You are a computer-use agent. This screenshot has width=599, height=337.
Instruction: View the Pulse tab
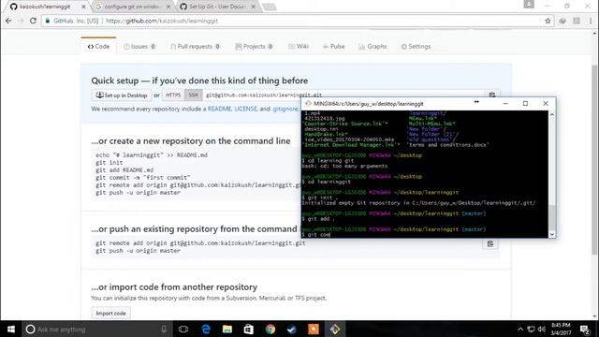coord(334,46)
